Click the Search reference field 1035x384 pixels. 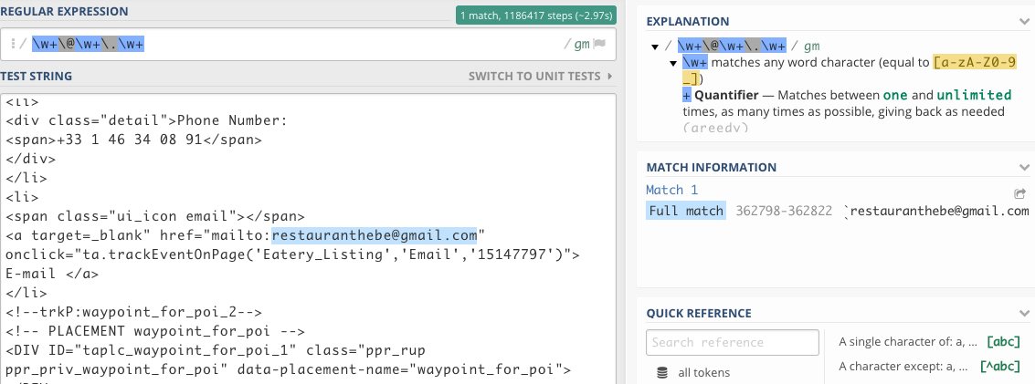(x=732, y=343)
